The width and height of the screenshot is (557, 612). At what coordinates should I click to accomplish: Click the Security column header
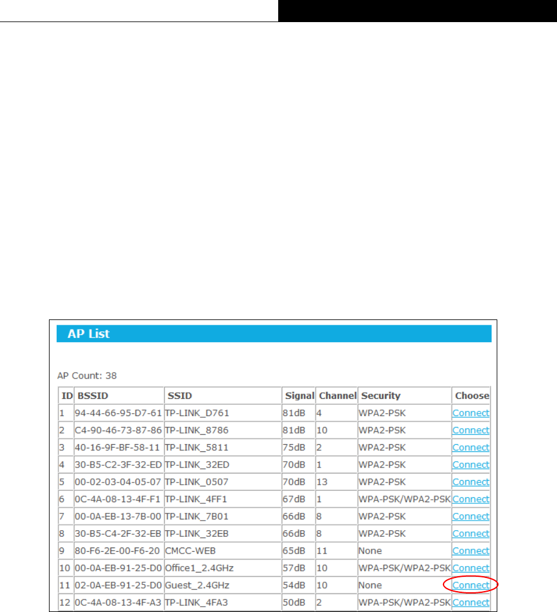(x=381, y=396)
